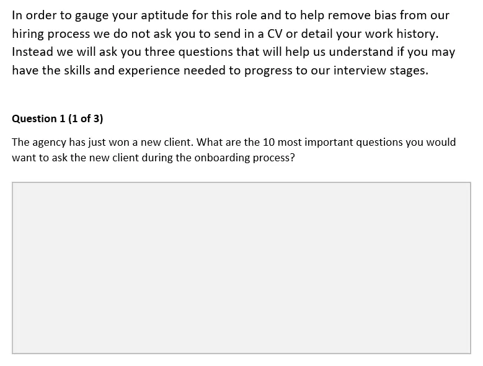Click the word "aptitude" in the intro
Screen dimensions: 483x366
[156, 15]
